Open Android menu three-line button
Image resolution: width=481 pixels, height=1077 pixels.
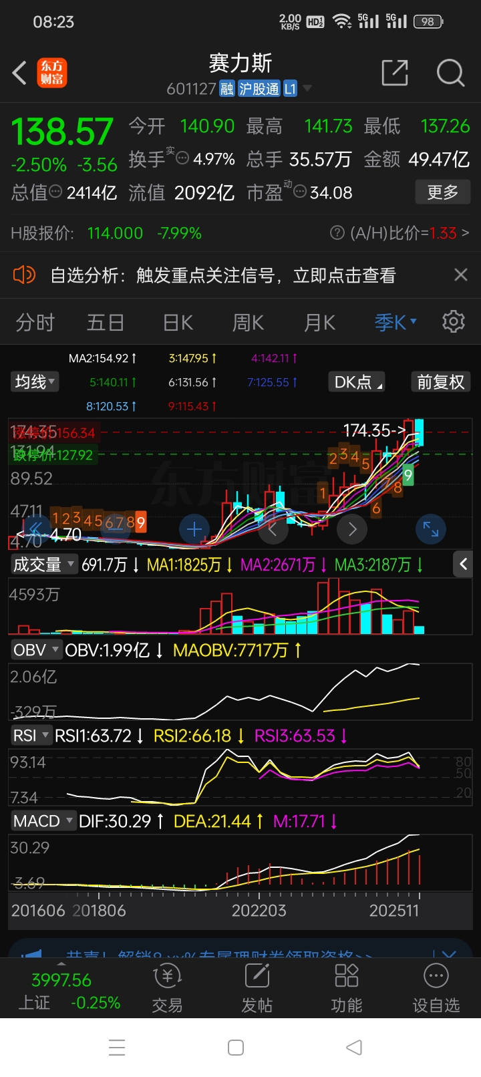click(117, 1048)
